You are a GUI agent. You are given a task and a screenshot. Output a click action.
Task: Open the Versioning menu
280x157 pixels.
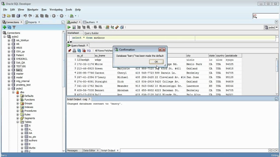click(x=56, y=10)
